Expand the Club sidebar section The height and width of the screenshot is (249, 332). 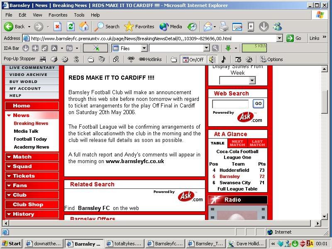pos(32,195)
